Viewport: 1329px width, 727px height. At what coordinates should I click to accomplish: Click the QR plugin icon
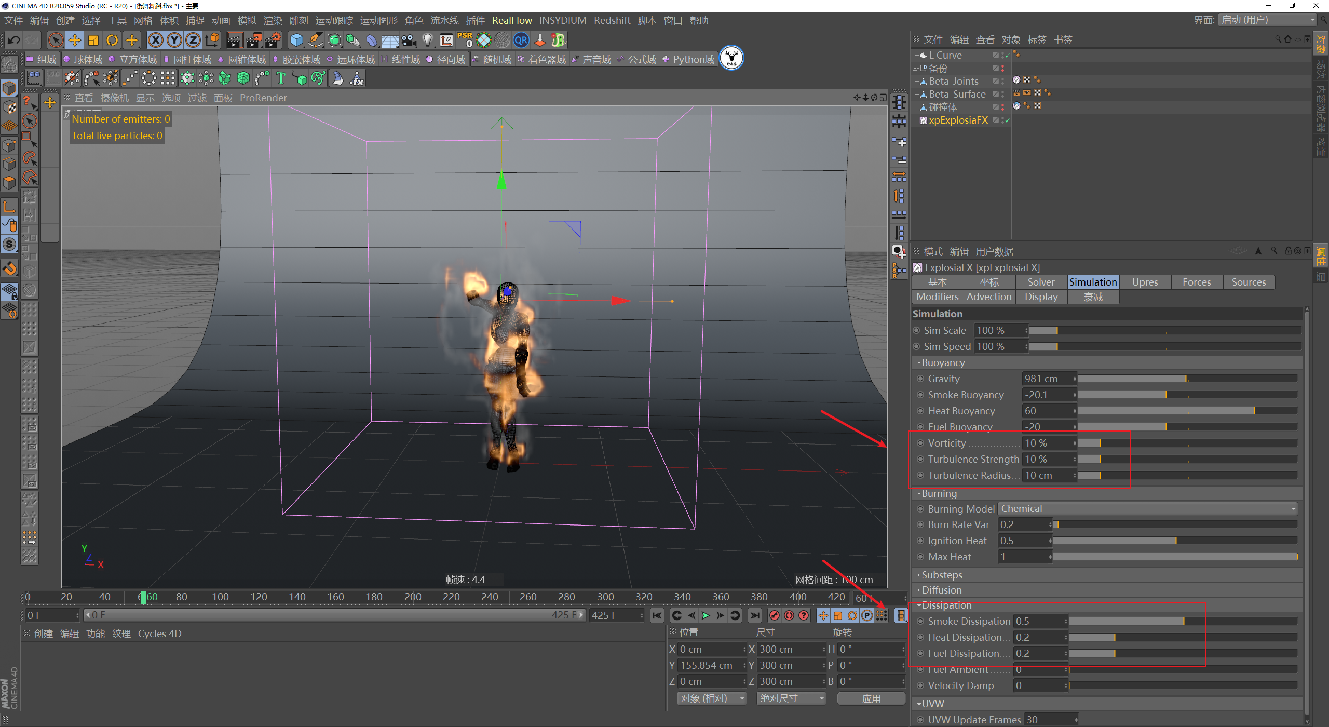click(x=521, y=40)
